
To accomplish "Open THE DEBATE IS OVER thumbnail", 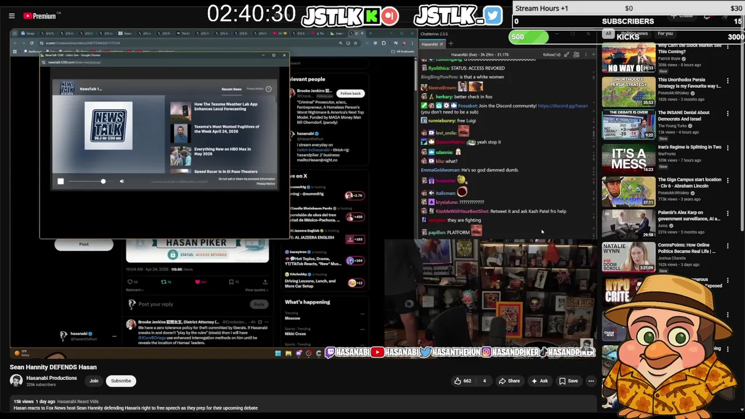I will 628,125.
